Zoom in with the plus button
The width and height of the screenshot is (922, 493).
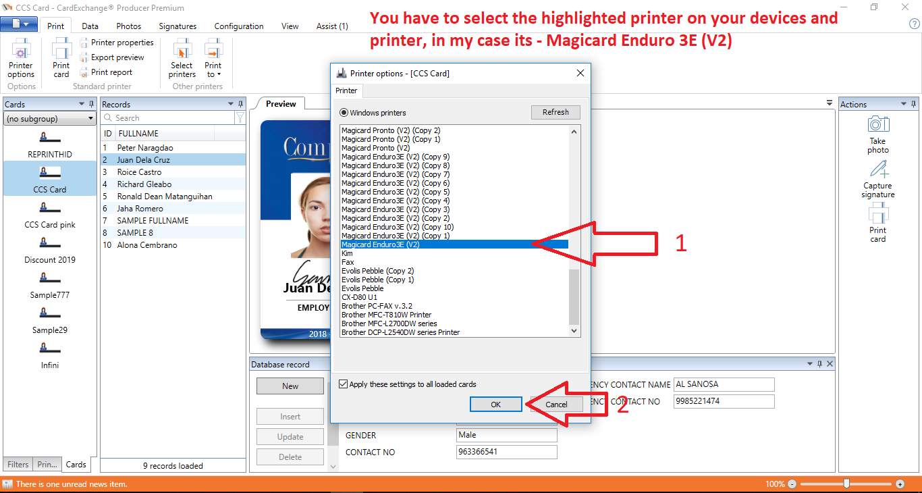pos(900,484)
